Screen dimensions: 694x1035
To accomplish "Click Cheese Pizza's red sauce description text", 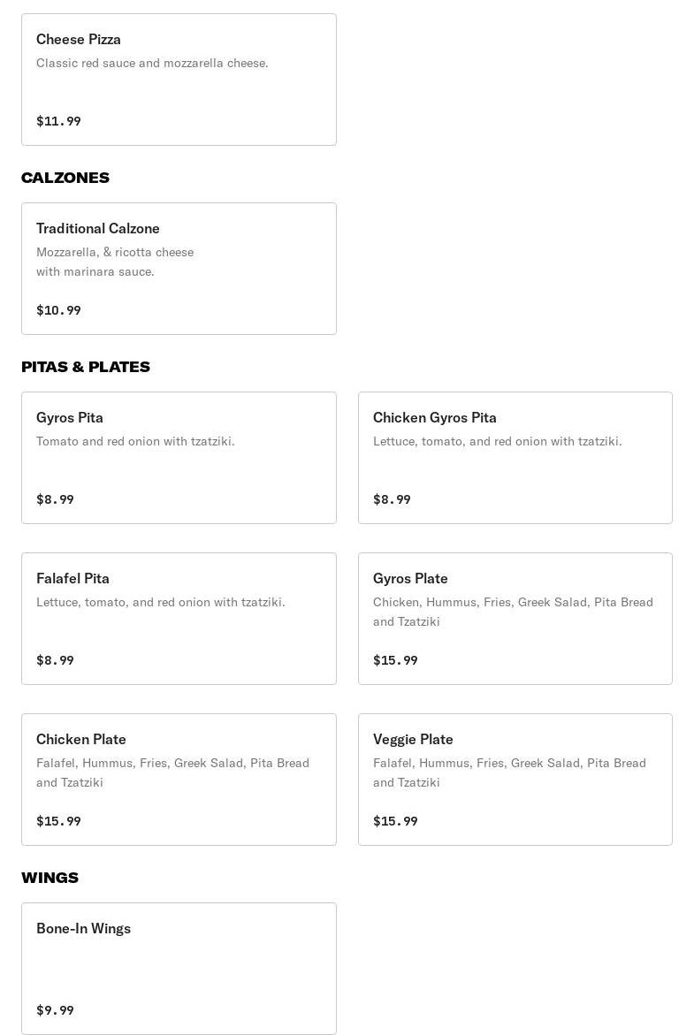I will tap(152, 63).
